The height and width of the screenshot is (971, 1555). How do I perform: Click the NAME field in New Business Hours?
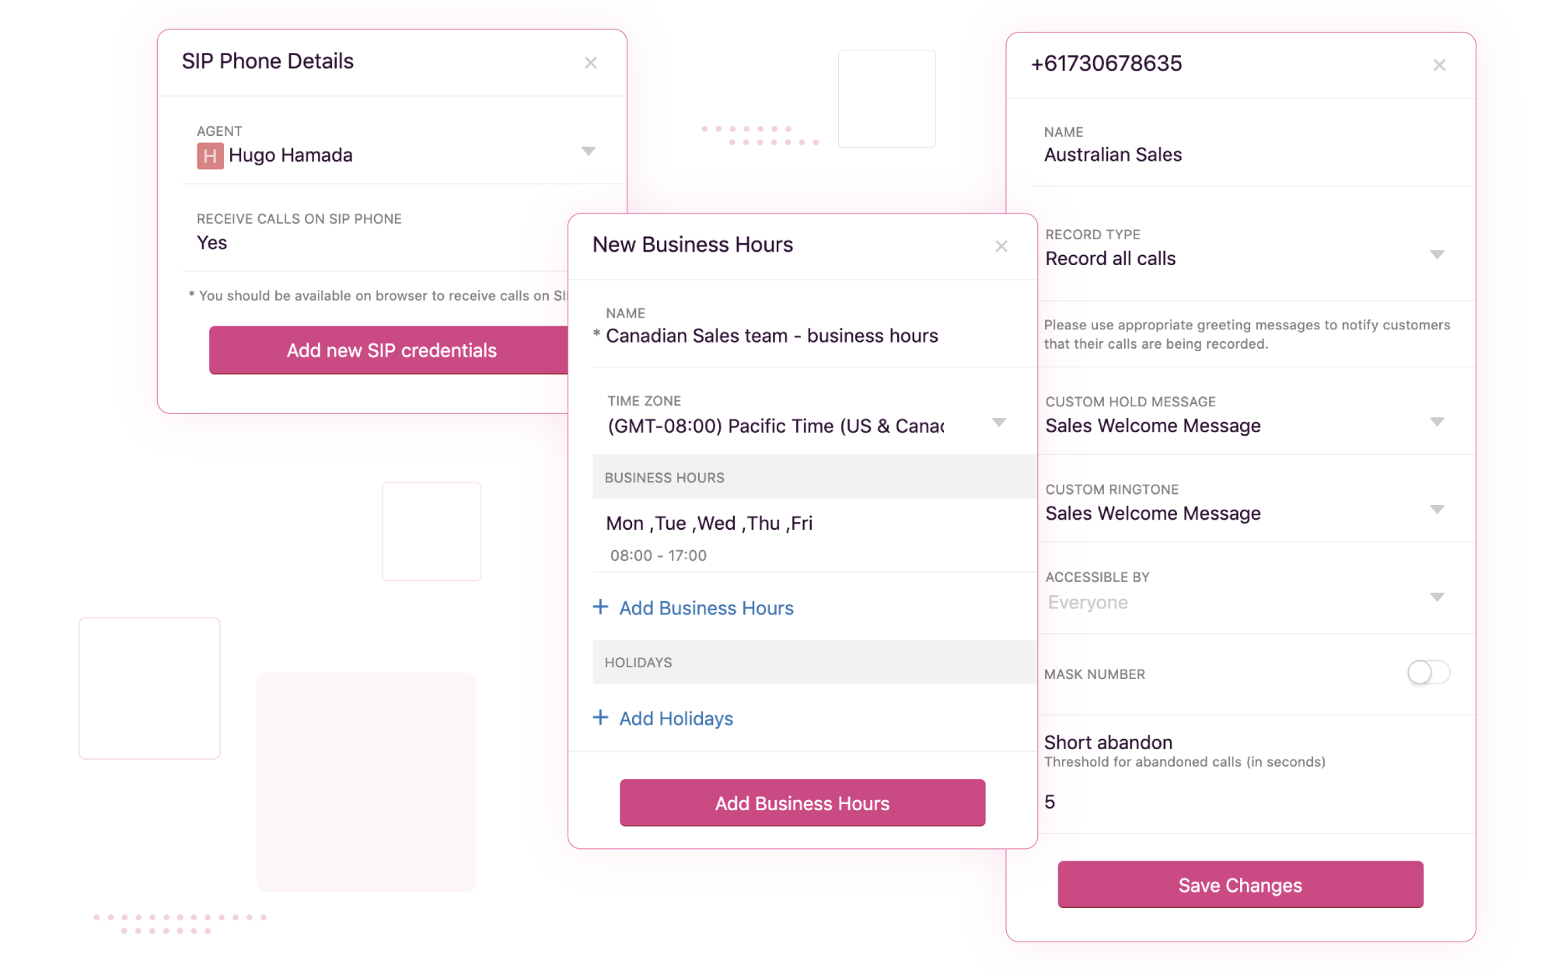(x=802, y=335)
